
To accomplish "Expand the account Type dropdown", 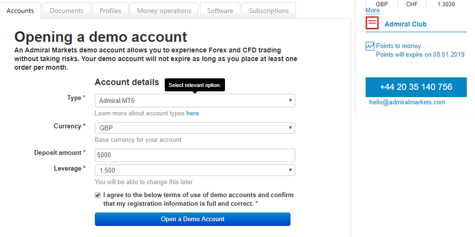I will pos(195,100).
